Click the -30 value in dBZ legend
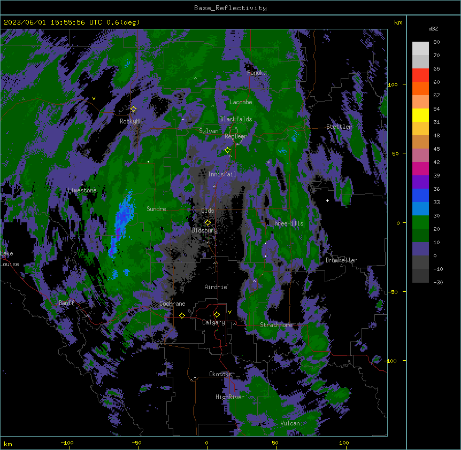 tap(438, 282)
